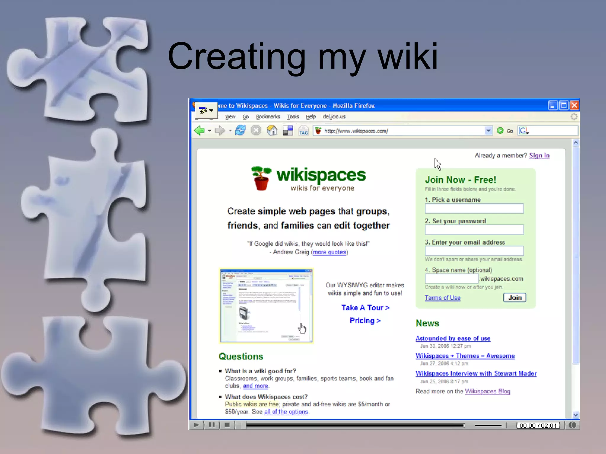This screenshot has width=606, height=454.
Task: Open the more quotes link
Action: (x=329, y=252)
